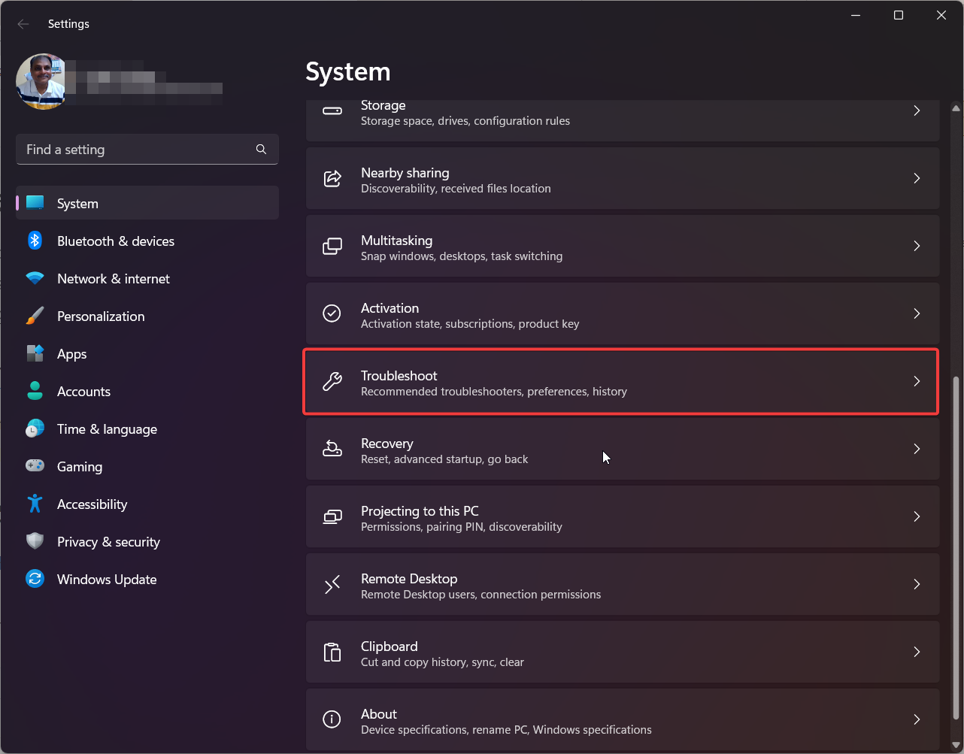Click the Storage drive icon

tap(332, 111)
